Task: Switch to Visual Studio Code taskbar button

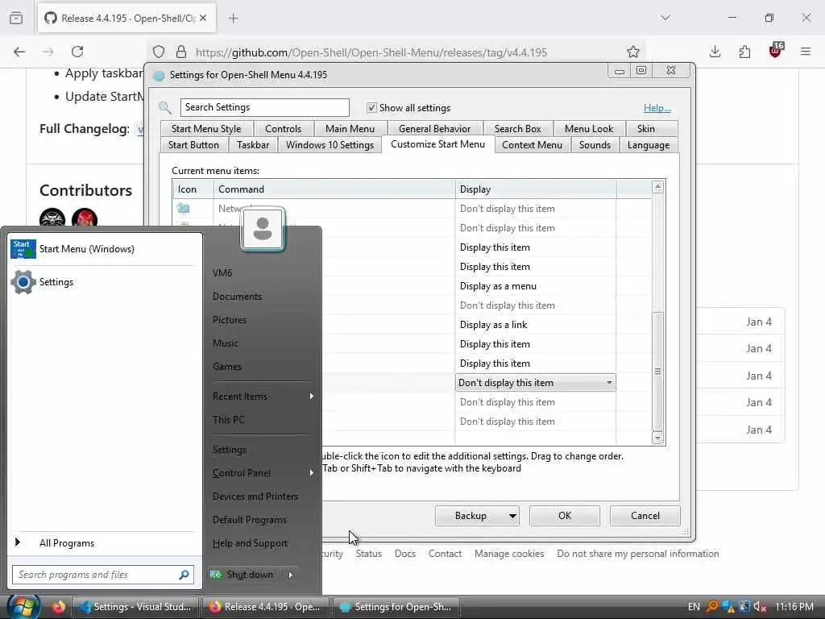Action: (x=135, y=607)
